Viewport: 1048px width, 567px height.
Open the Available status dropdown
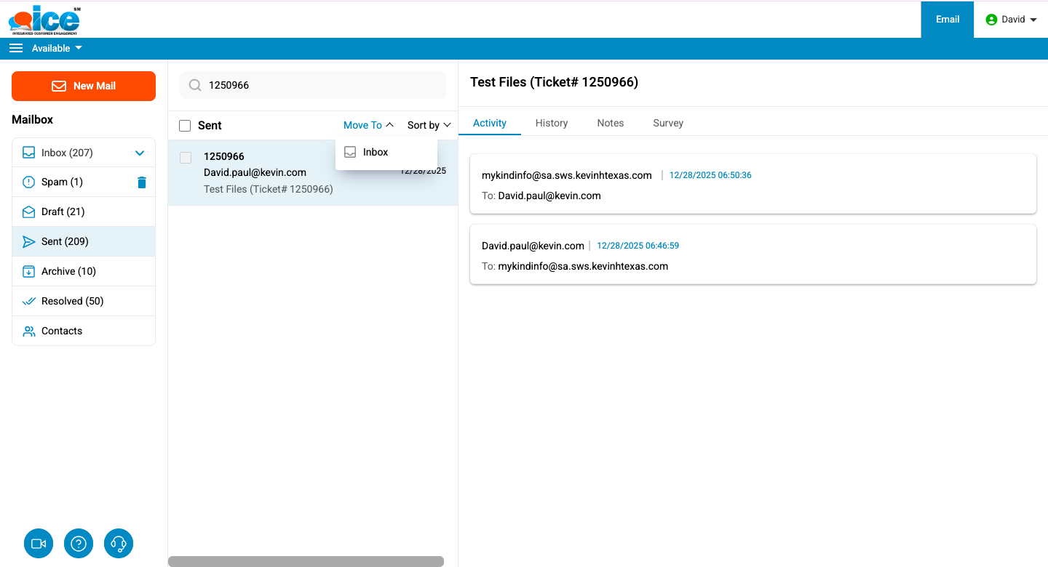57,48
